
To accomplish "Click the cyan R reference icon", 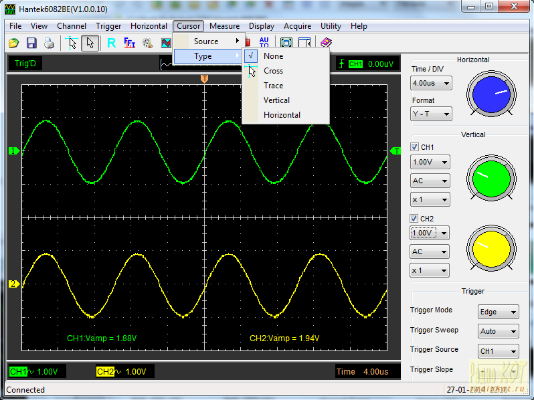I will pos(111,43).
